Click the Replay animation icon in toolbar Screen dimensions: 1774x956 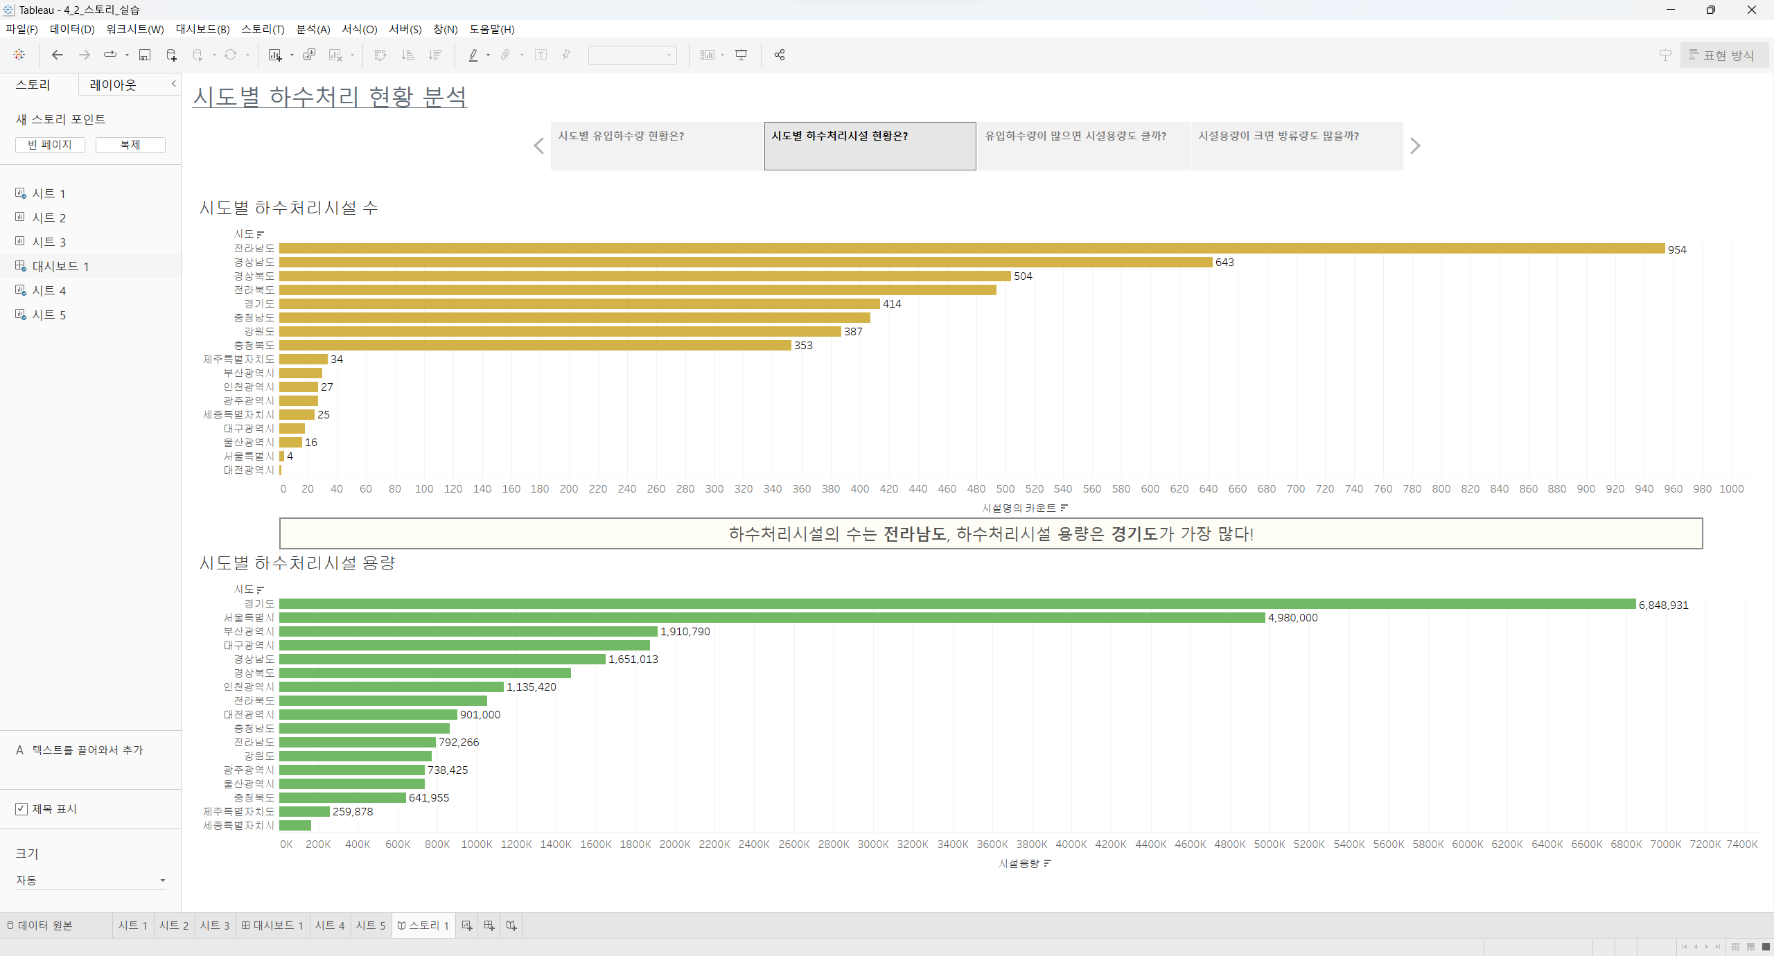pyautogui.click(x=110, y=55)
